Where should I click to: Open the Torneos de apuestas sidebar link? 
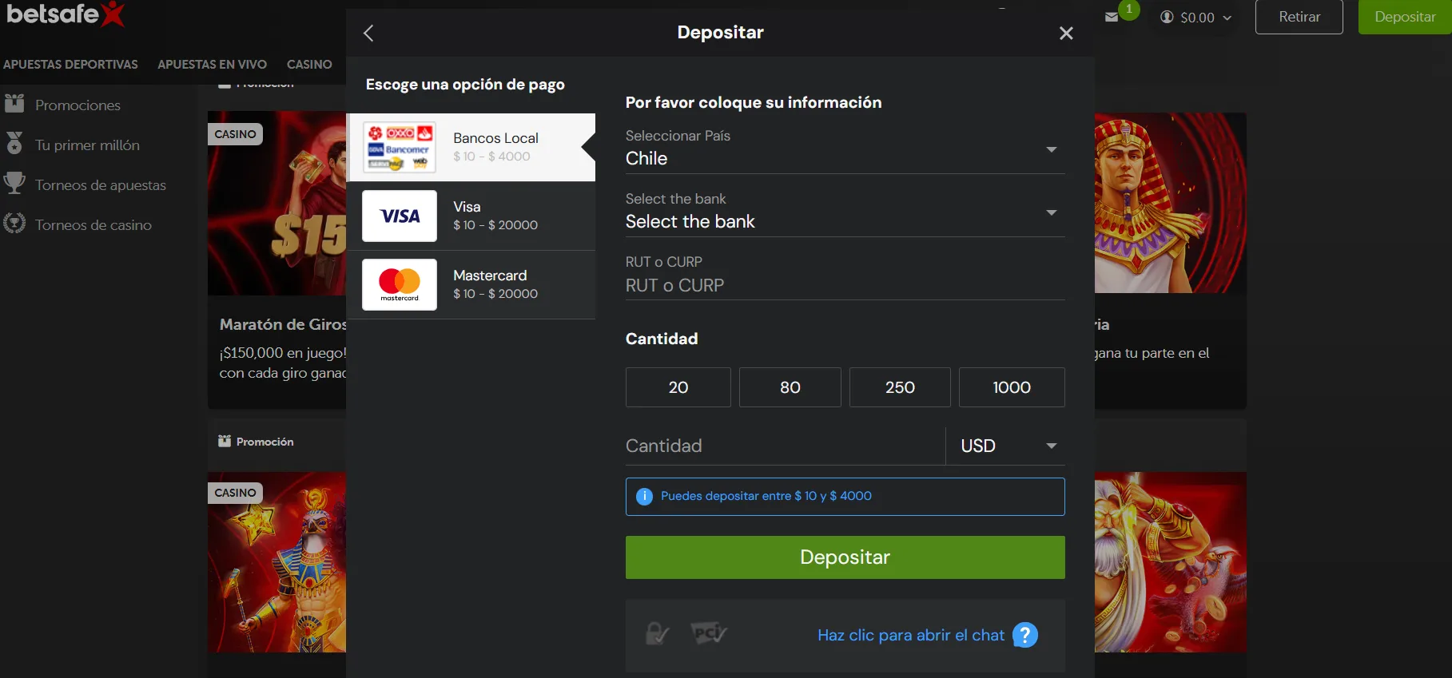(x=101, y=184)
